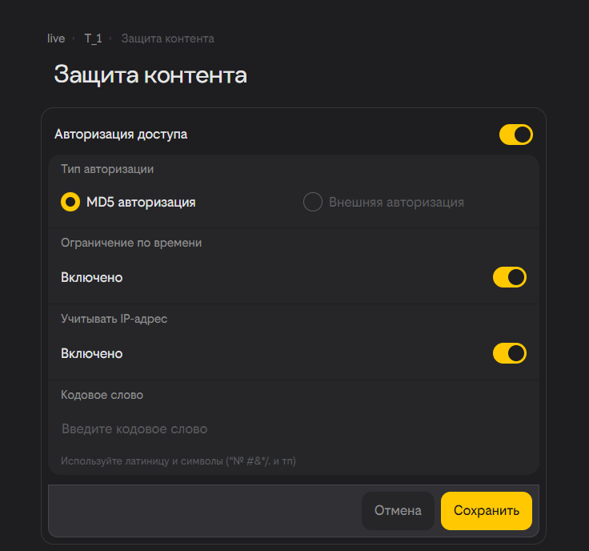Click the Тип авторизации label
Screen dimensions: 589x551
[107, 169]
